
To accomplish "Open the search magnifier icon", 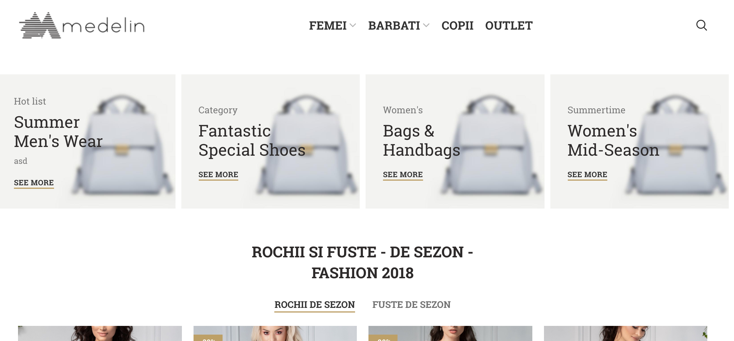I will 701,26.
